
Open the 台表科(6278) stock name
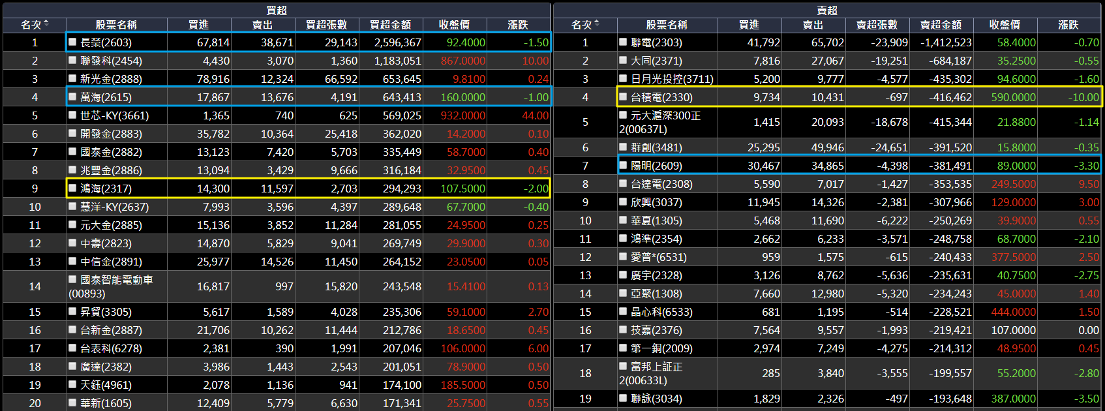[x=111, y=348]
